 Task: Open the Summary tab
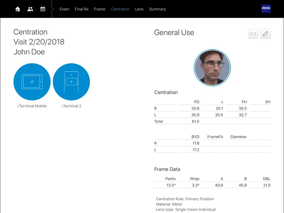(157, 9)
